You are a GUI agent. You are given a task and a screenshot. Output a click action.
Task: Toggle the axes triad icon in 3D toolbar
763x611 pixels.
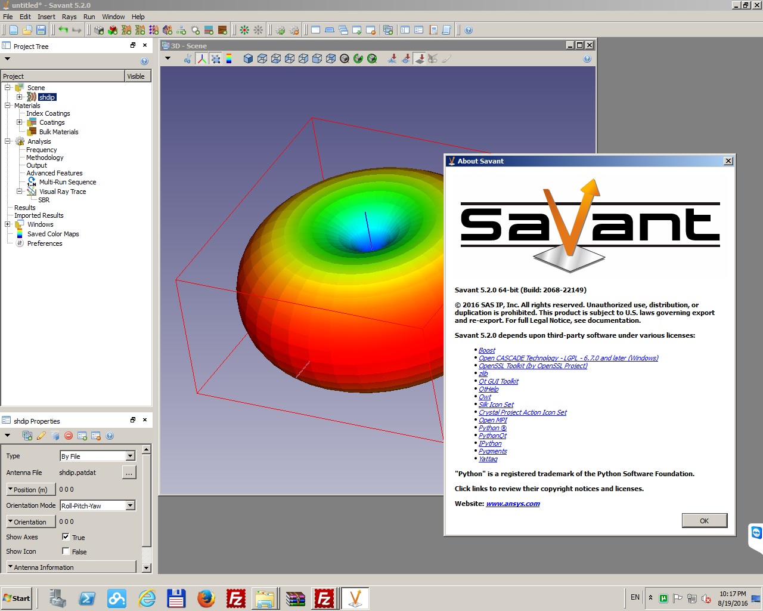[202, 58]
